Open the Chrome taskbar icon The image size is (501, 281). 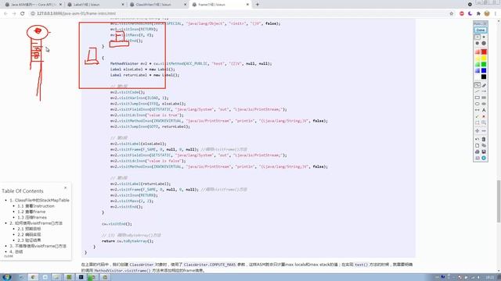click(x=33, y=277)
